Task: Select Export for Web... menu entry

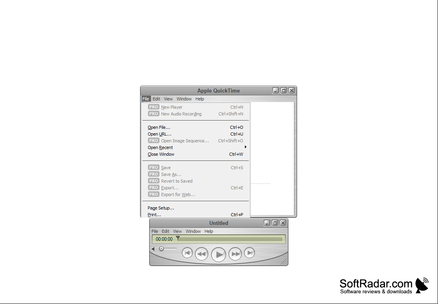Action: [195, 194]
